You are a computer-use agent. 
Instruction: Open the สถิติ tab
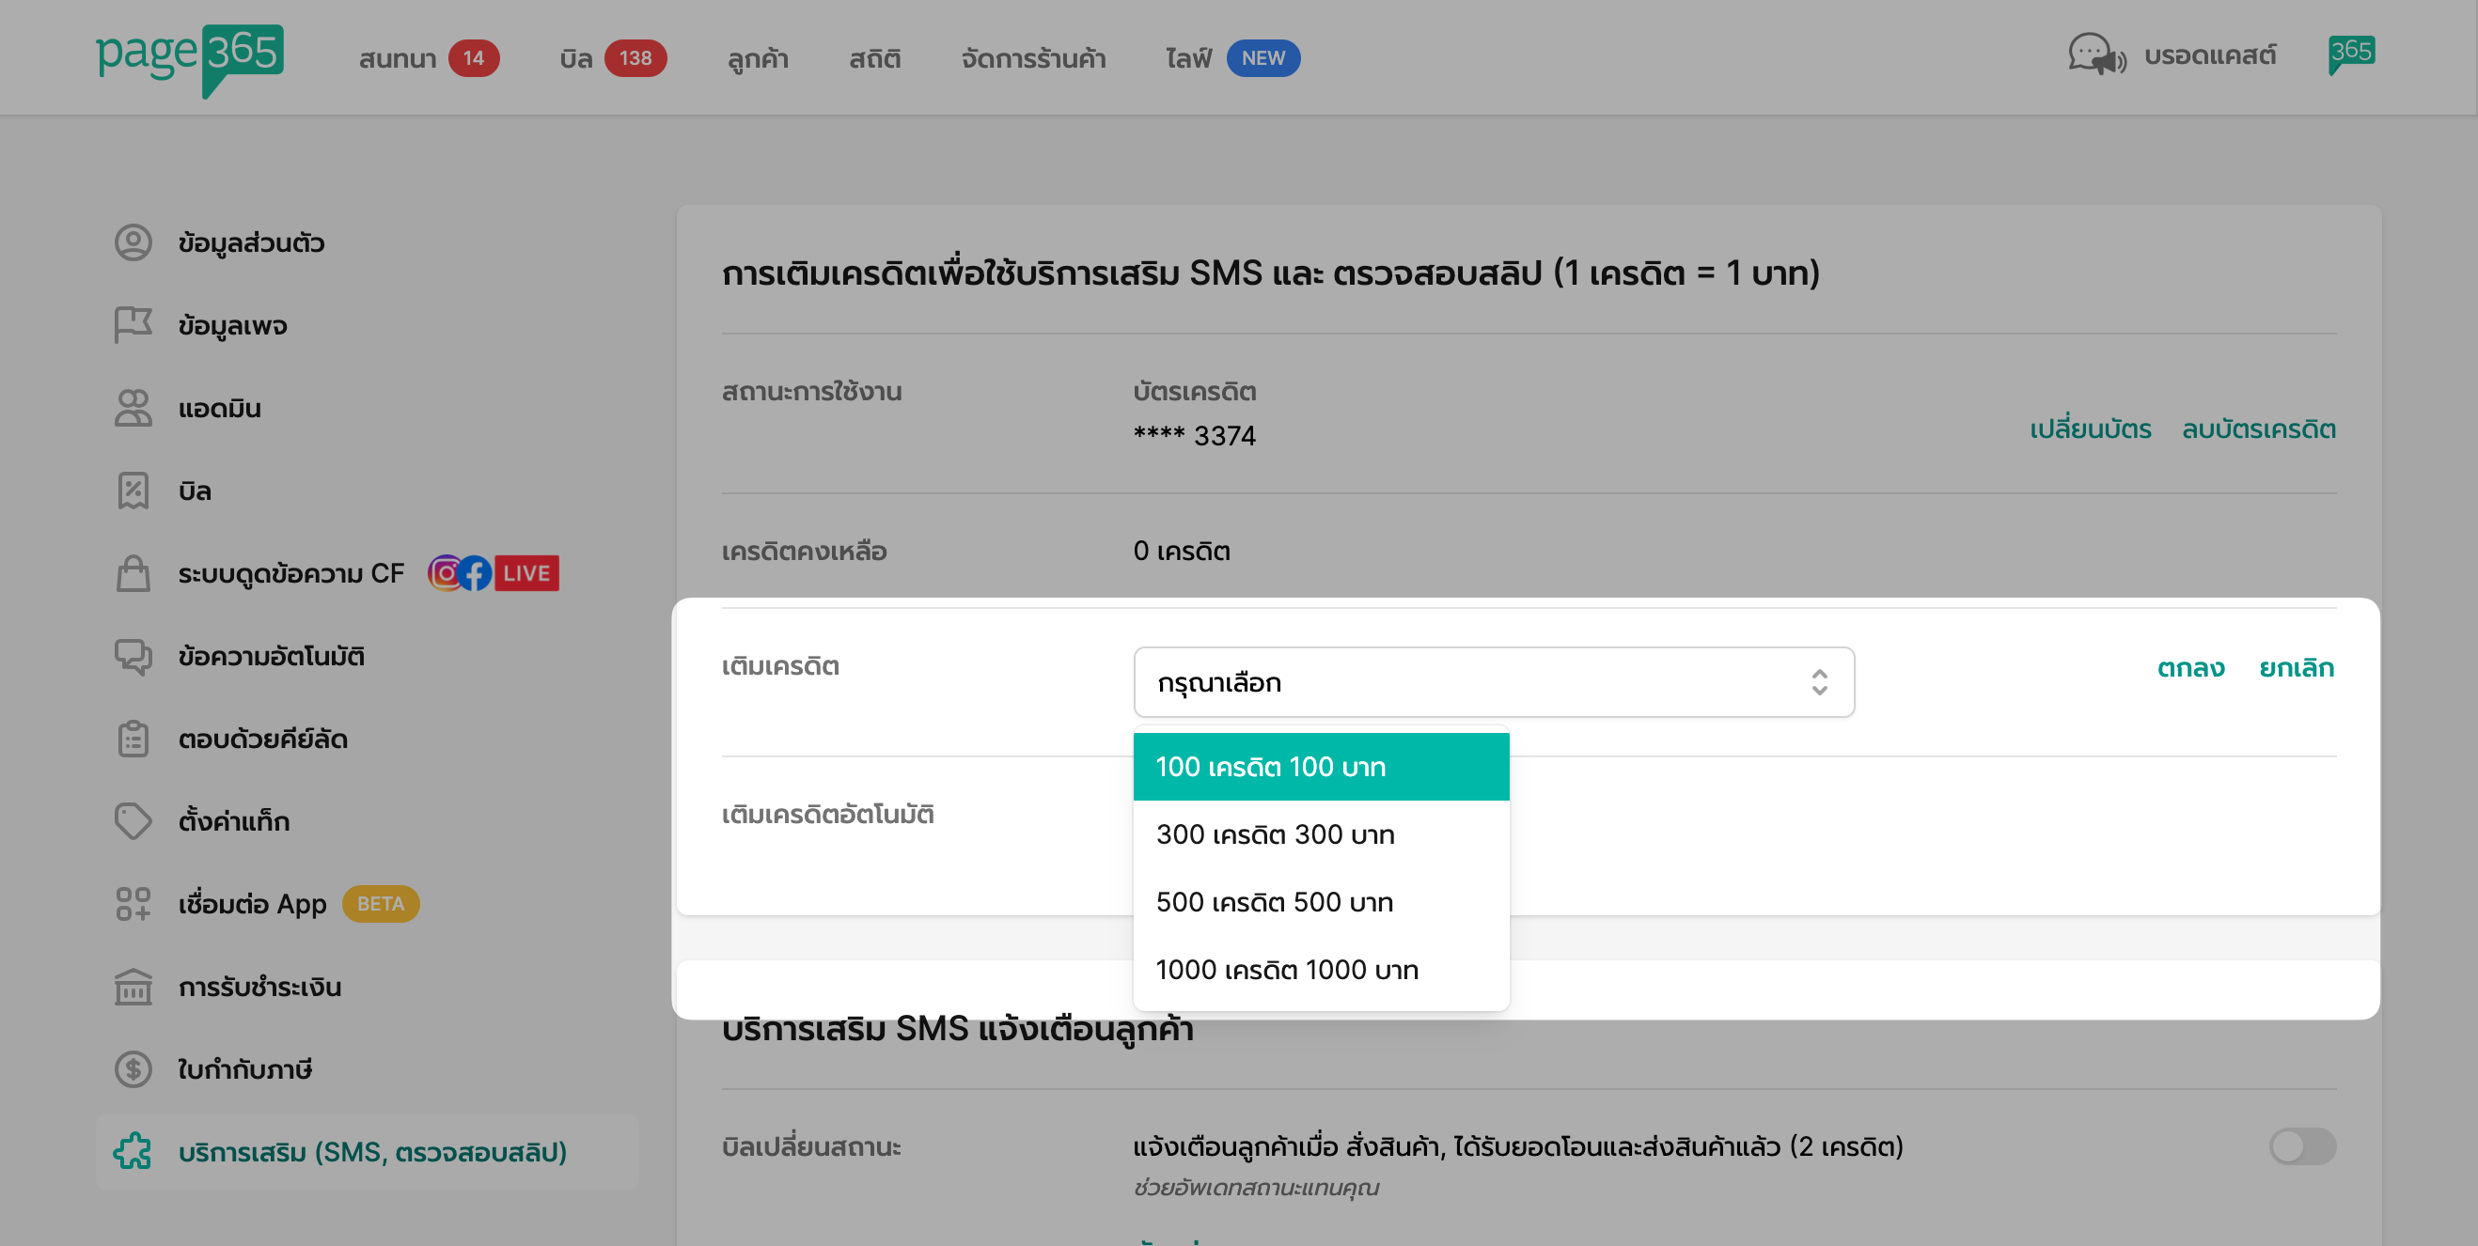(874, 58)
